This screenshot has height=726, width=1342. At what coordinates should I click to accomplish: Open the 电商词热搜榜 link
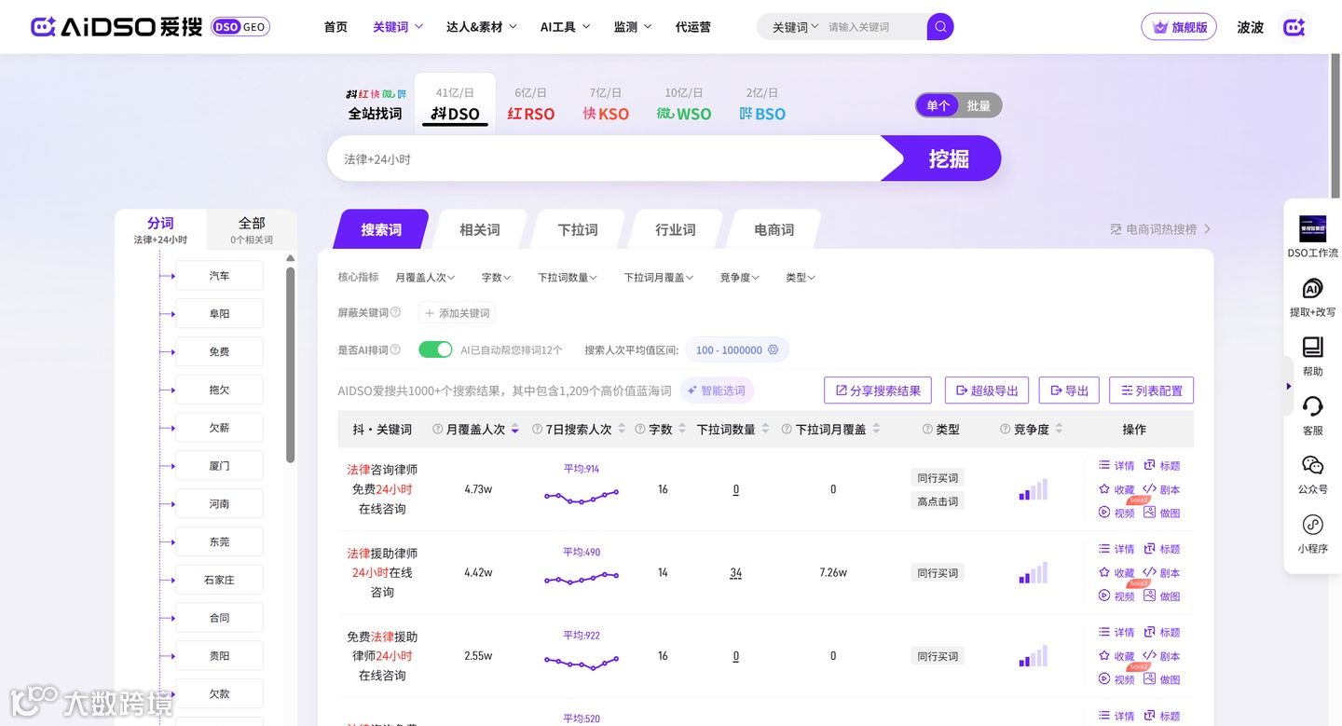pos(1160,229)
